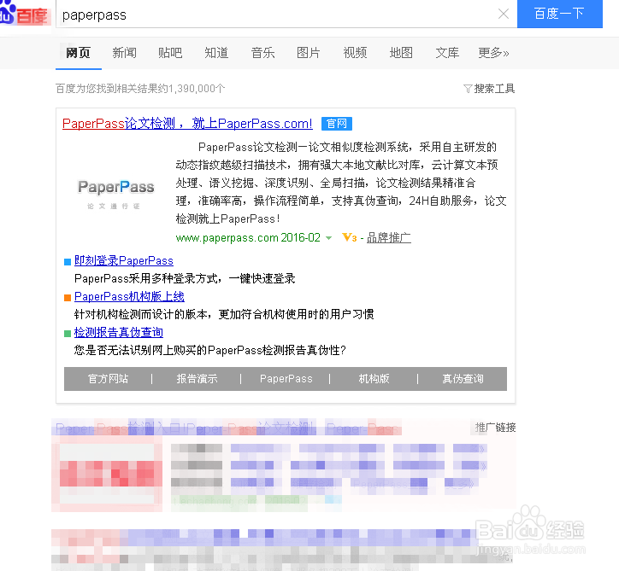Open the 视频 tab
This screenshot has width=619, height=571.
[x=355, y=53]
